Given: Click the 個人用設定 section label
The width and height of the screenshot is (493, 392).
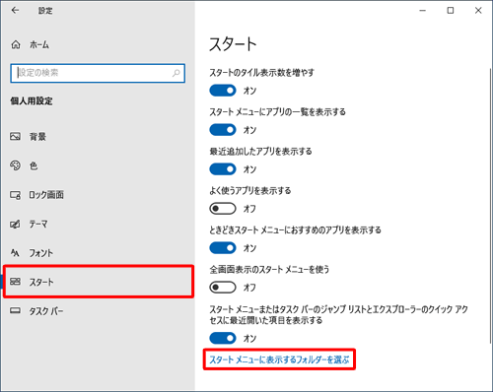Looking at the screenshot, I should tap(32, 100).
